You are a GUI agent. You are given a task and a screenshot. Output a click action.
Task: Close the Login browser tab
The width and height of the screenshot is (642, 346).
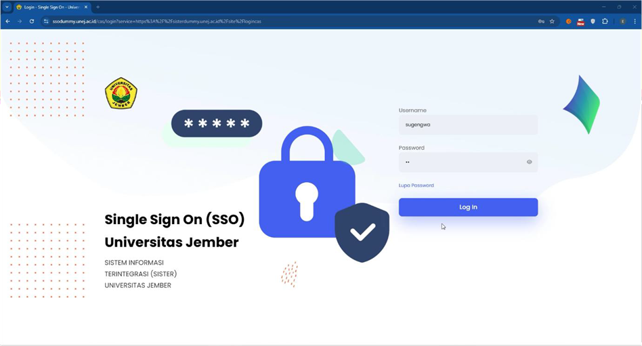85,7
